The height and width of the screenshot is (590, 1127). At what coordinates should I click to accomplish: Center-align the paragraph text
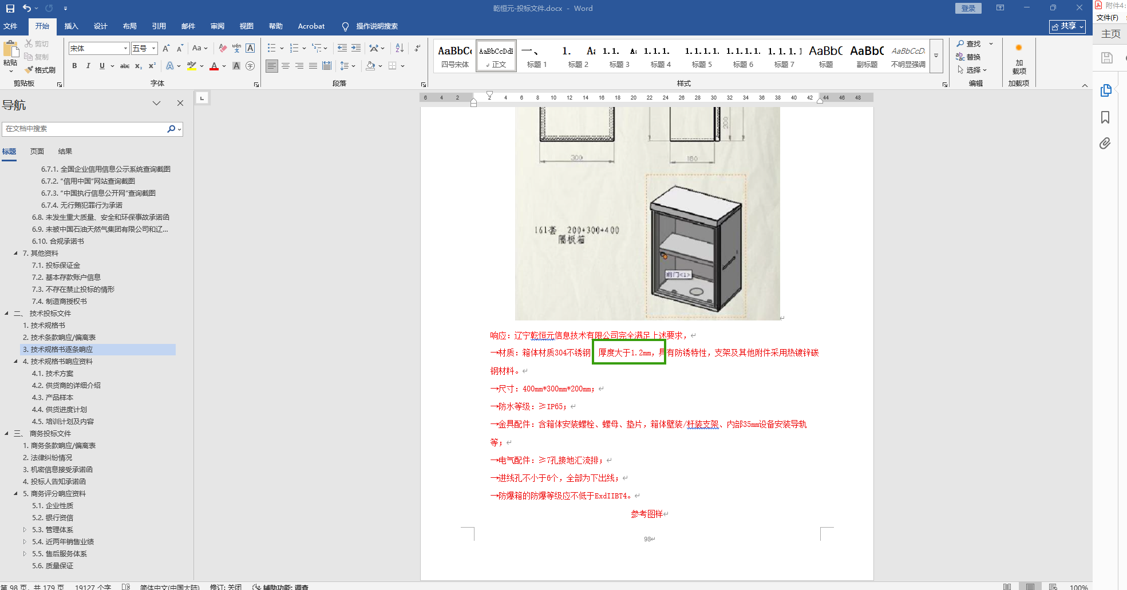(x=286, y=66)
